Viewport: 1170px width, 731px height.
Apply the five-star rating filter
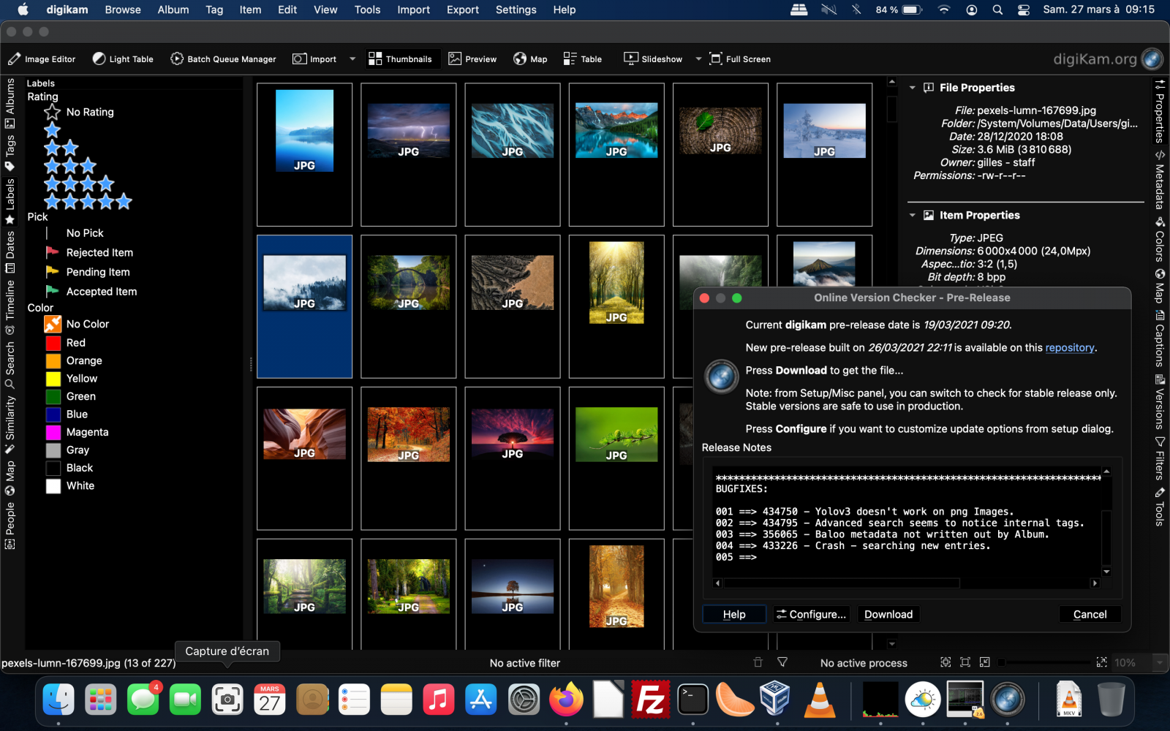coord(88,201)
